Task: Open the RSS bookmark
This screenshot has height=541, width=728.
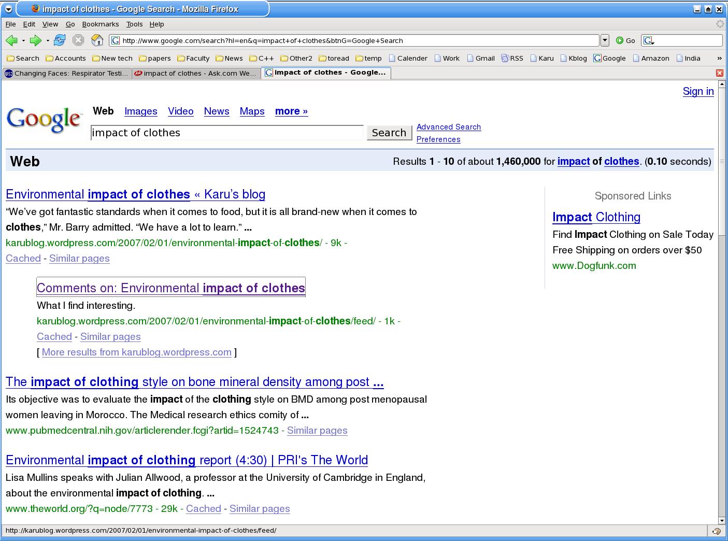Action: [x=512, y=58]
